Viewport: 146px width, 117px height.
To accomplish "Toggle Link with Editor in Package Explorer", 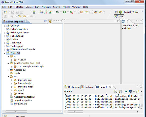I will (50, 22).
